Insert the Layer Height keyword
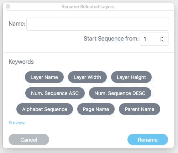Viewport: 178px width, 153px height. (x=131, y=77)
